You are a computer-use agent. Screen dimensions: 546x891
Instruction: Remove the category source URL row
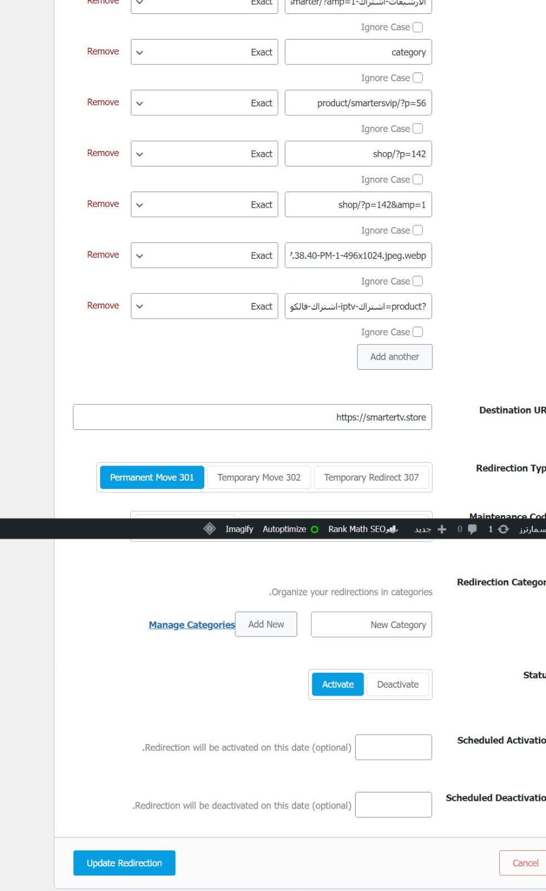point(103,51)
